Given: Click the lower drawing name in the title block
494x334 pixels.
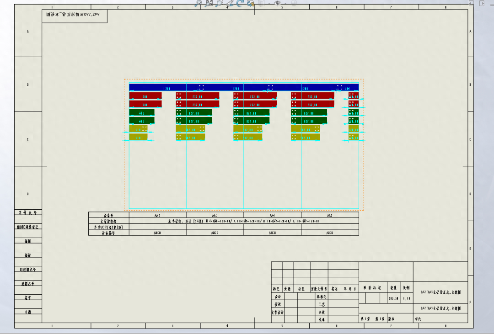Looking at the screenshot, I should pos(441,308).
